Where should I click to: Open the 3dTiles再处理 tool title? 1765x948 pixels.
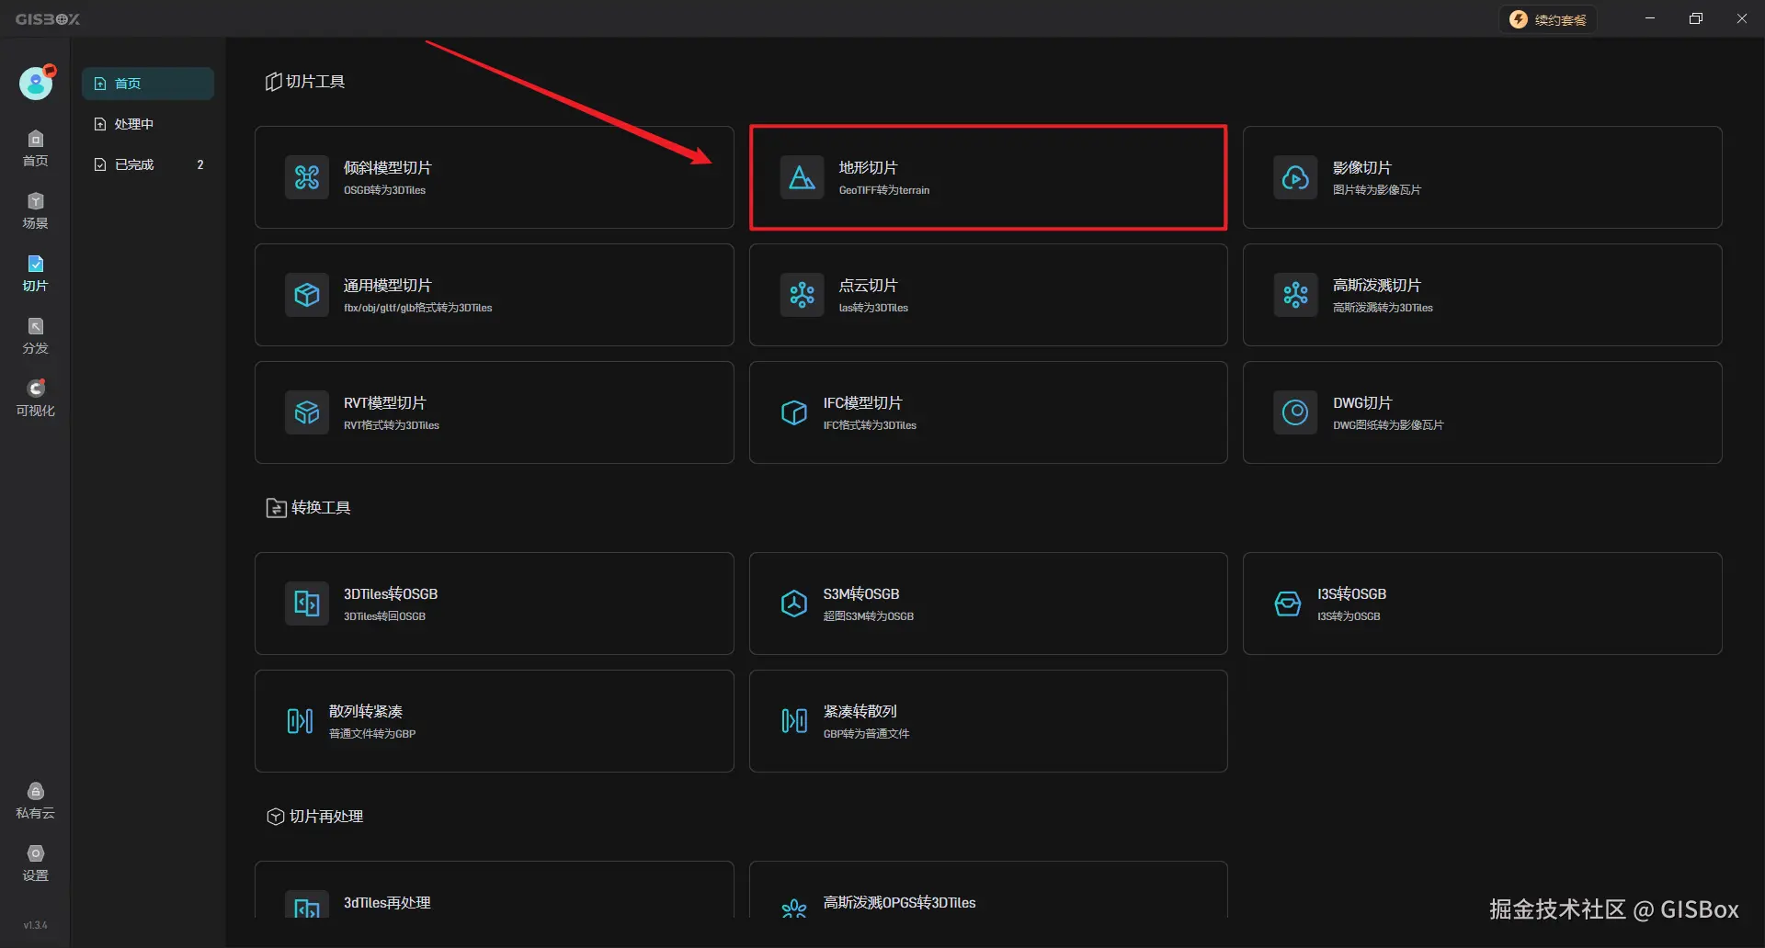pos(387,903)
